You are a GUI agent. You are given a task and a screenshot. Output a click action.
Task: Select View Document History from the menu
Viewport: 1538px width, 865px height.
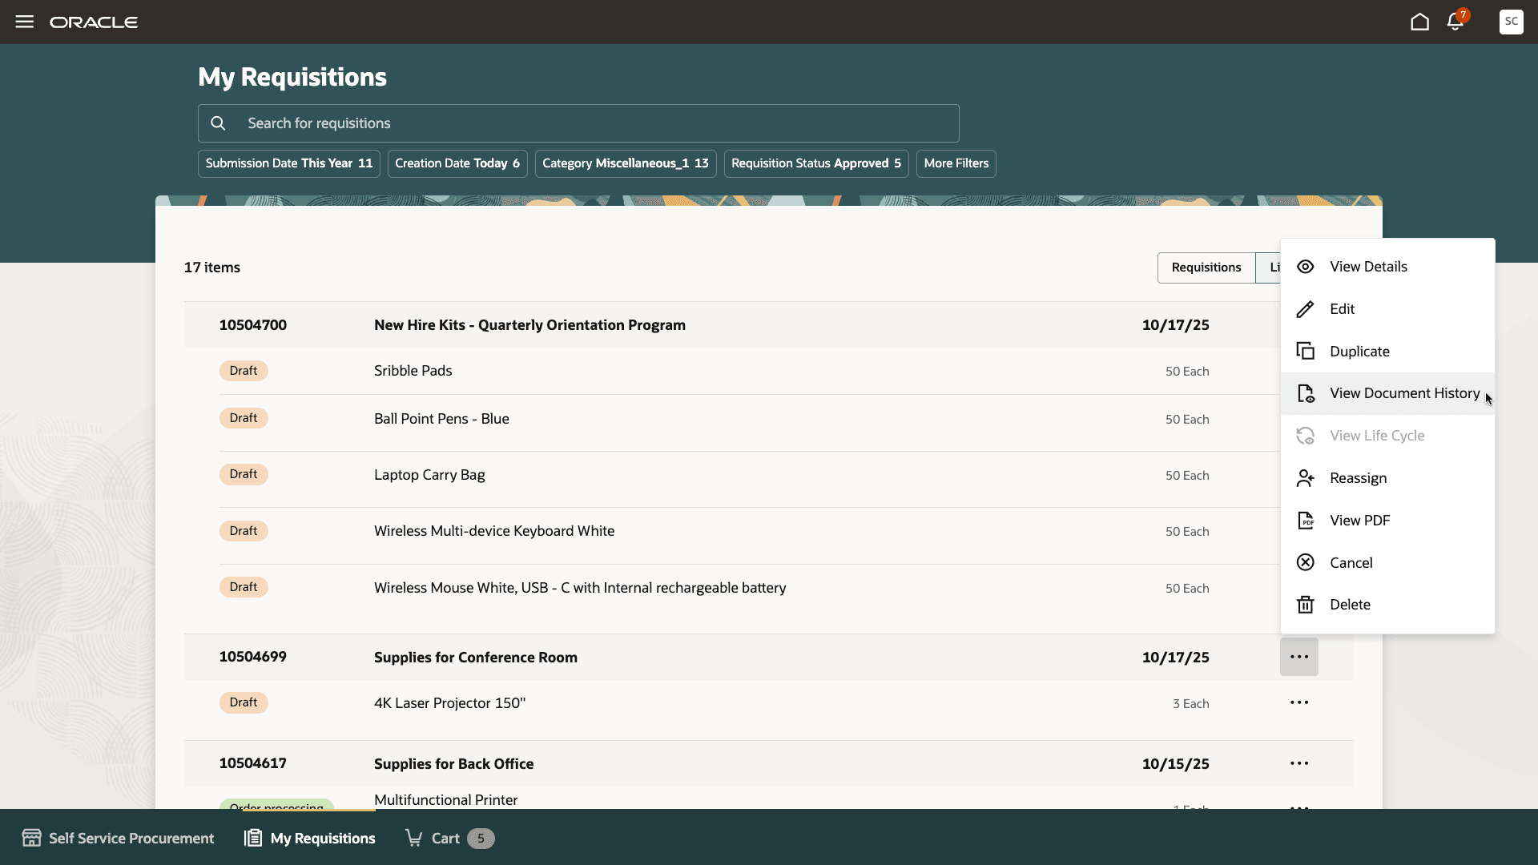(x=1403, y=392)
